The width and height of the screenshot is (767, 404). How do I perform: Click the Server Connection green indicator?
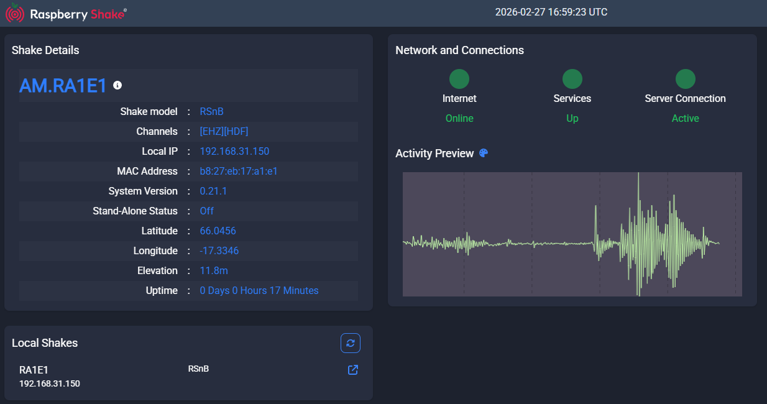[x=685, y=79]
